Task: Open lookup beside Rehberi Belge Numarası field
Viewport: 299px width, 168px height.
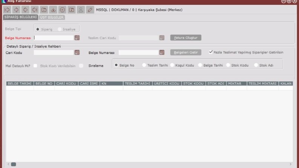Action: 162,52
